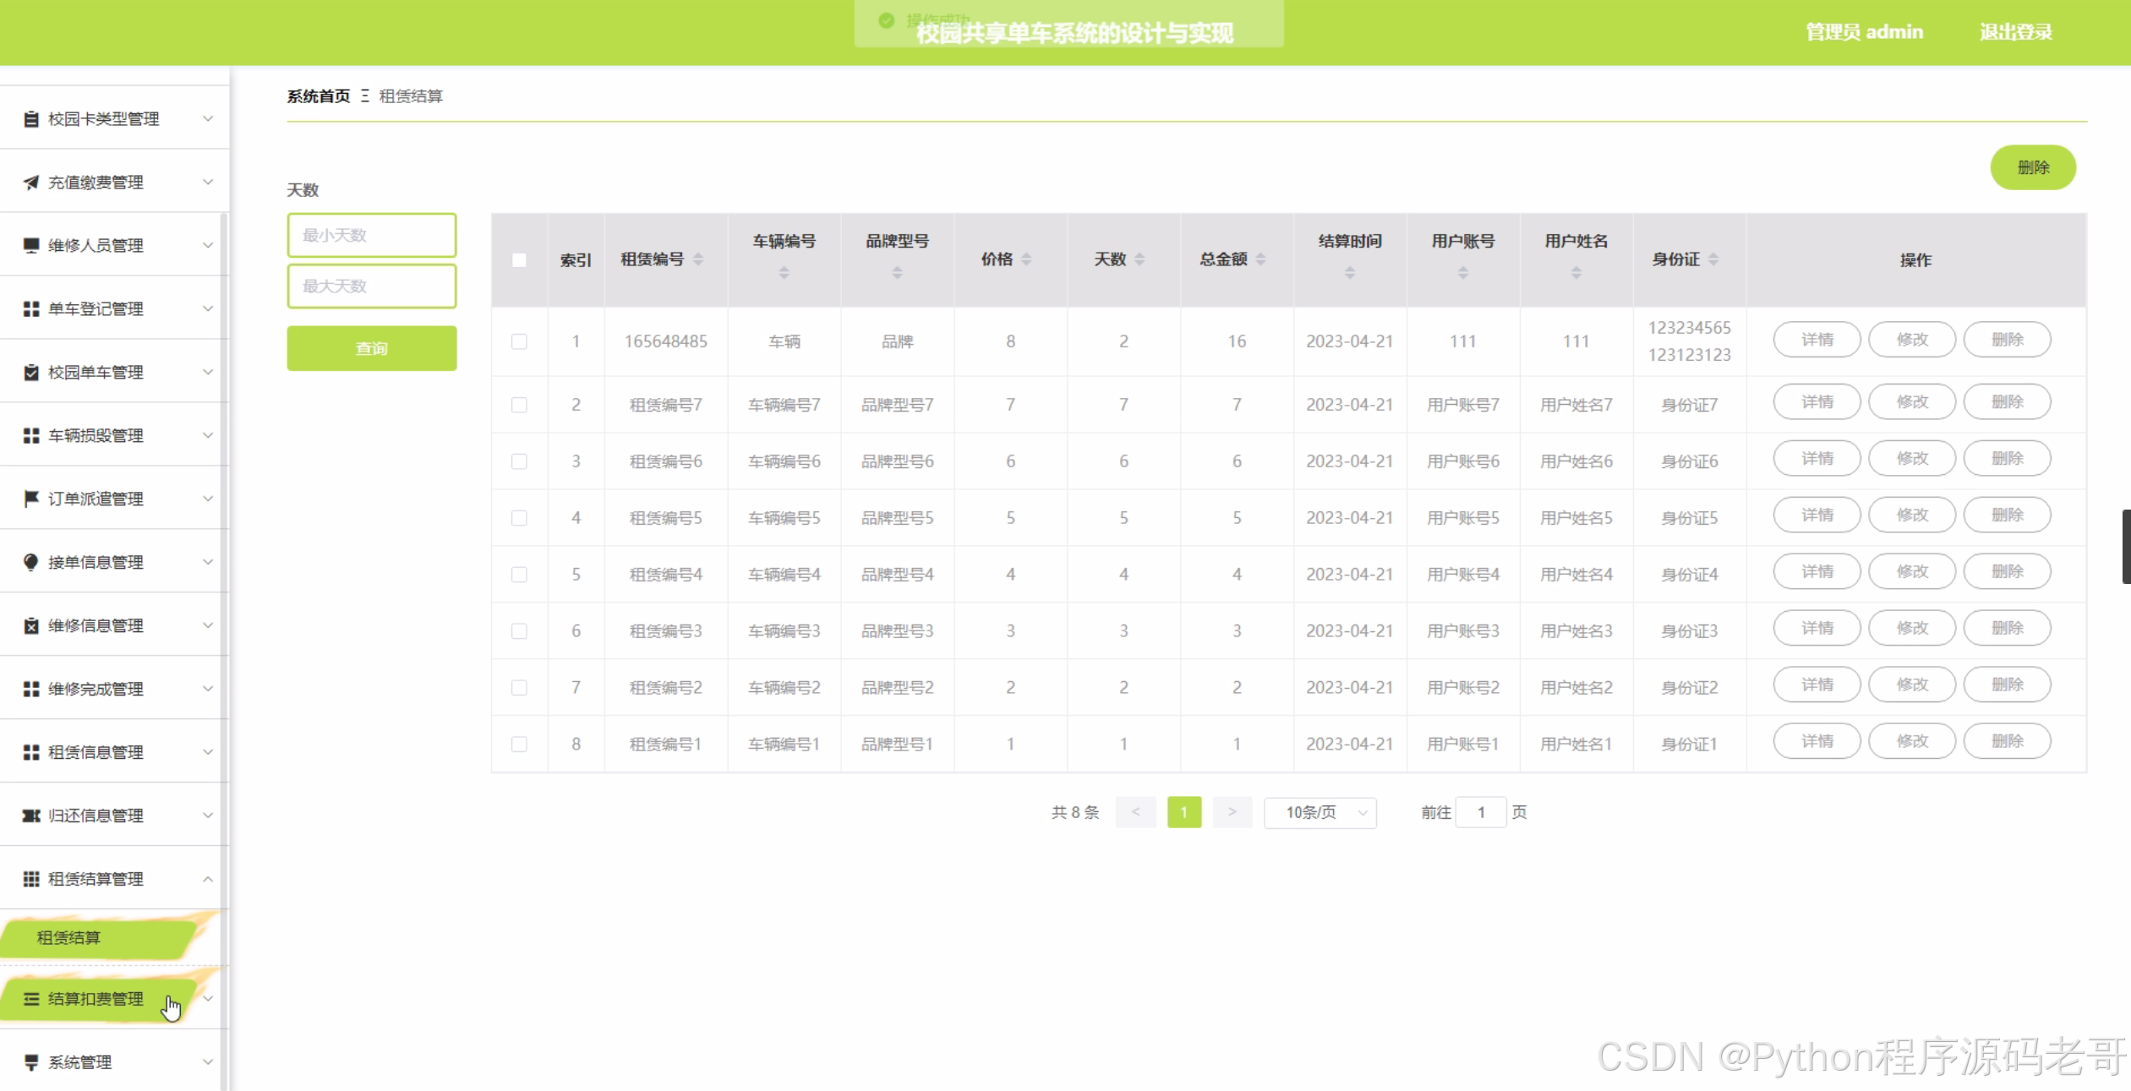Open the 10条/页 page size dropdown
Image resolution: width=2131 pixels, height=1091 pixels.
[1320, 812]
